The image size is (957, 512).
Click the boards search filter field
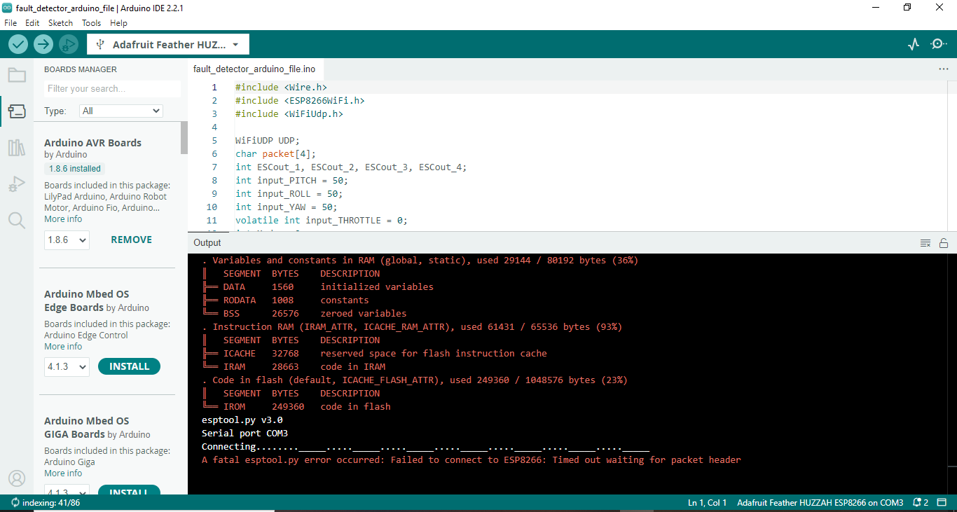pos(112,89)
